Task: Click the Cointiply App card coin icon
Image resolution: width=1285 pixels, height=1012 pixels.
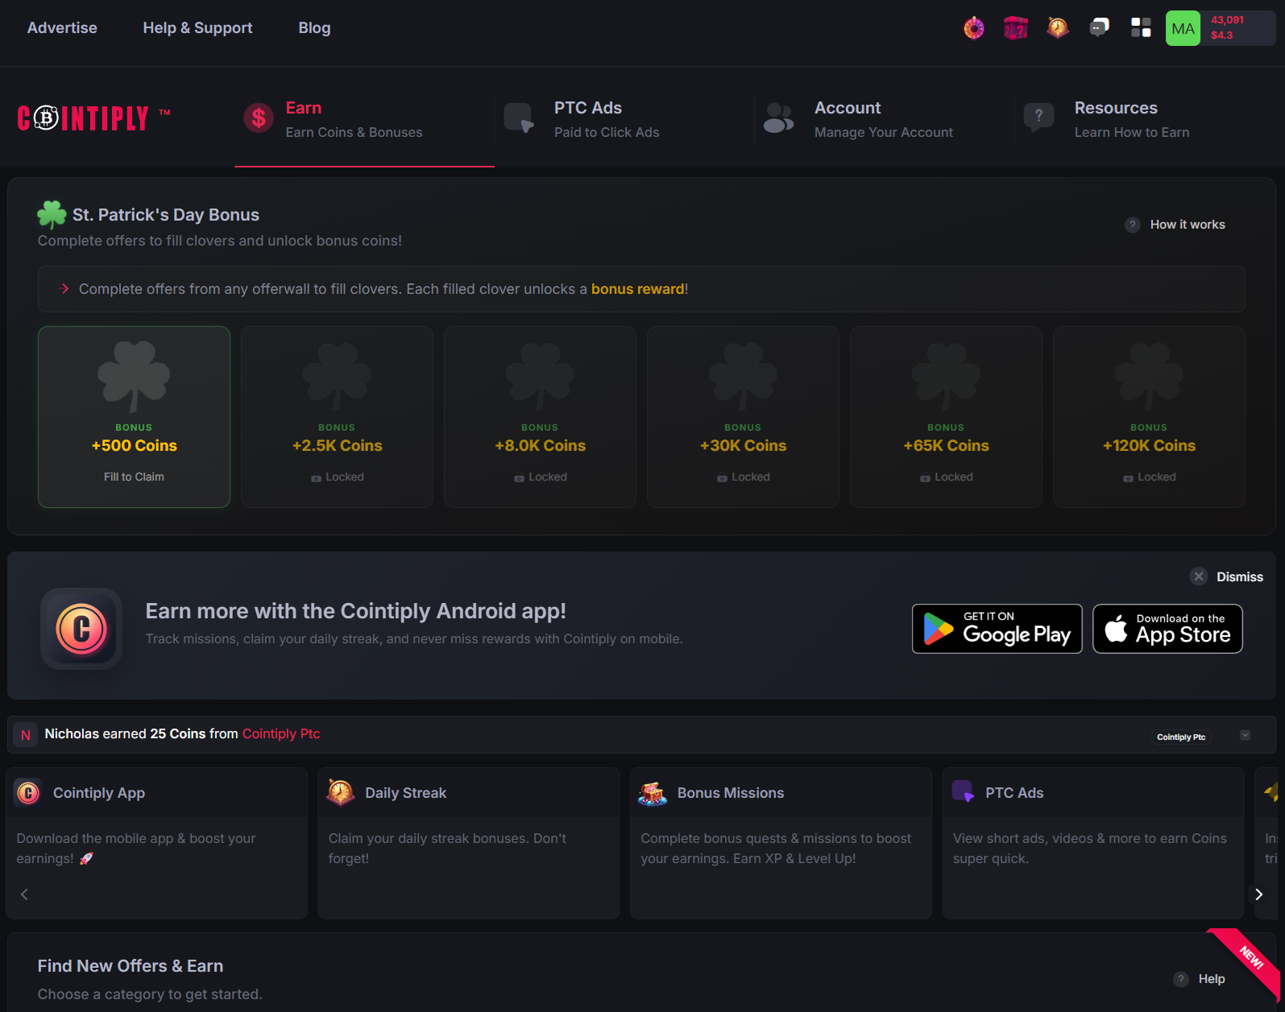Action: 28,793
